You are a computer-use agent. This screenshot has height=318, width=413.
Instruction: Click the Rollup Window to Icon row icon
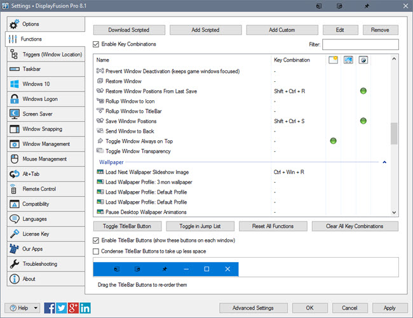pos(100,101)
